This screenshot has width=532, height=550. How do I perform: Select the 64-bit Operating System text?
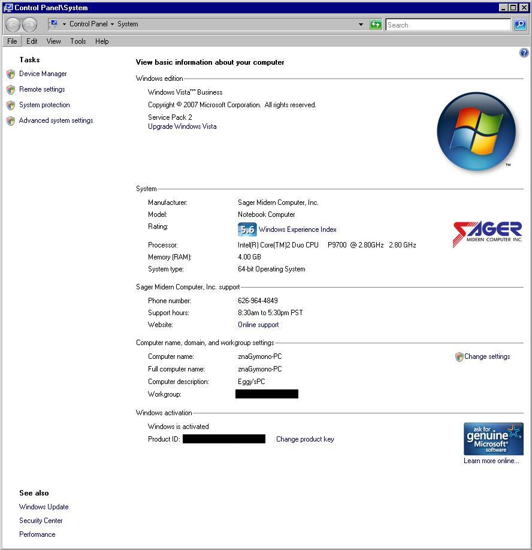[x=271, y=270]
